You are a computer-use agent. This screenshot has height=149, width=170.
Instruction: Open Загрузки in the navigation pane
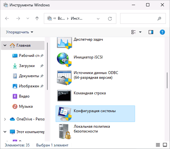pos(27,66)
